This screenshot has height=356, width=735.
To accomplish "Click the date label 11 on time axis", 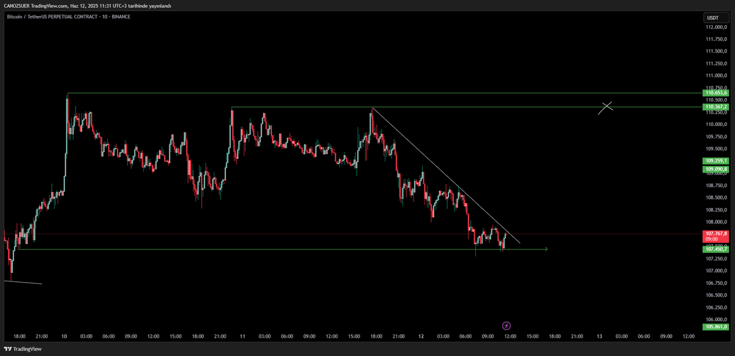I will pyautogui.click(x=243, y=336).
